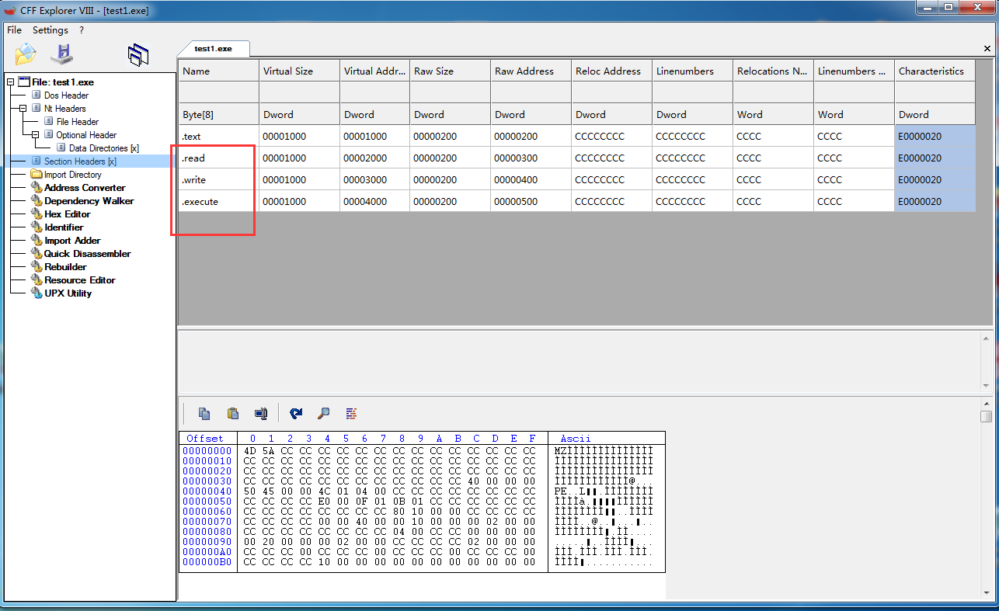999x611 pixels.
Task: Select Dos Header in the tree
Action: click(x=66, y=95)
